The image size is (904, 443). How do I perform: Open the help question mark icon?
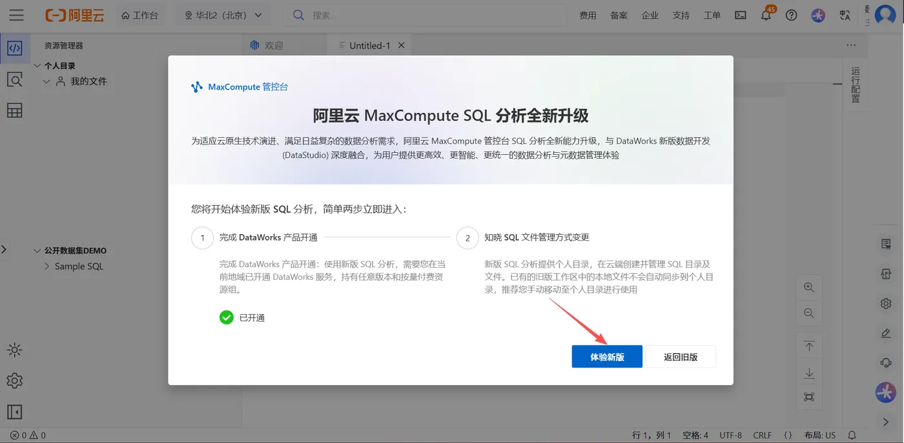(x=791, y=15)
